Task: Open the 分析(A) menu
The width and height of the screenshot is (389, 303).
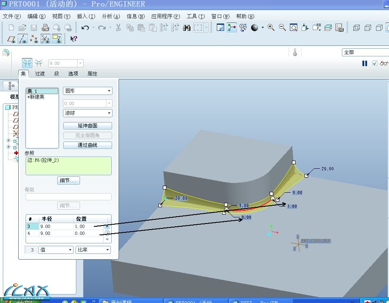Action: [x=111, y=16]
